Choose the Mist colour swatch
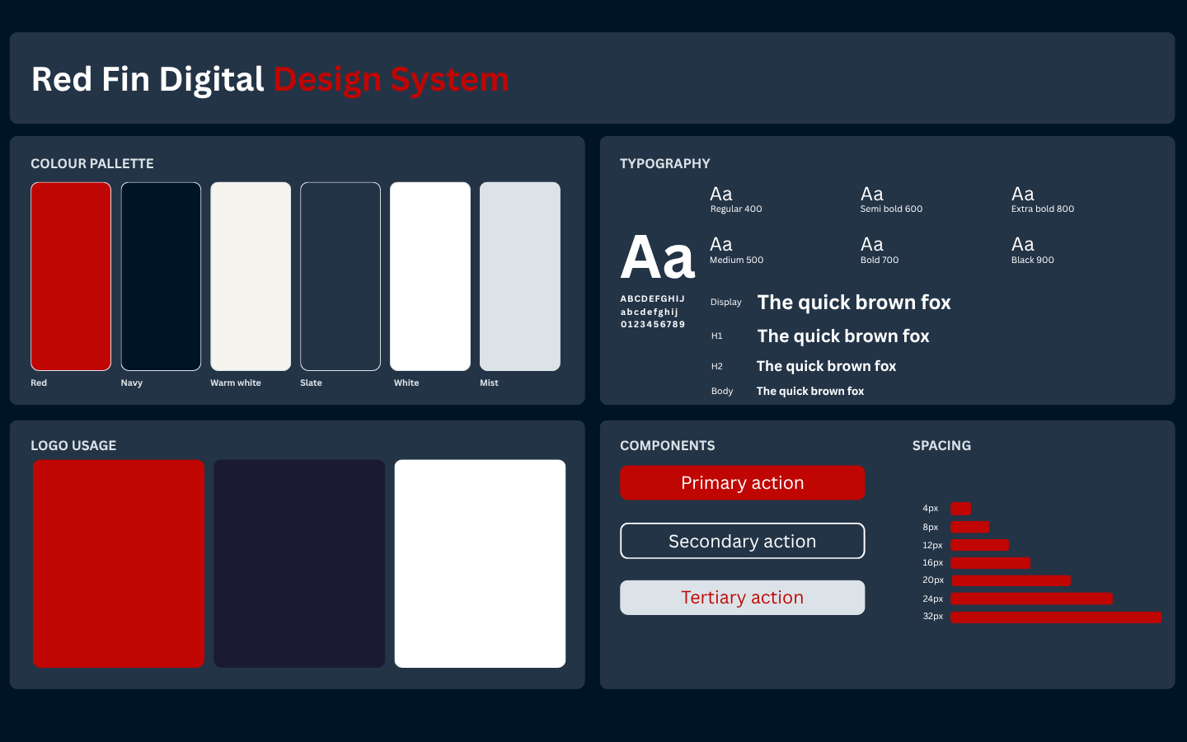 (520, 276)
